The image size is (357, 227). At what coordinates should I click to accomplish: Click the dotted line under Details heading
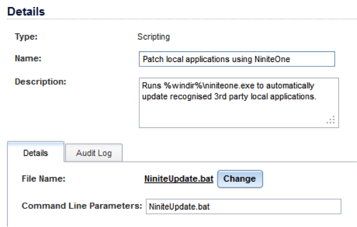pos(199,19)
